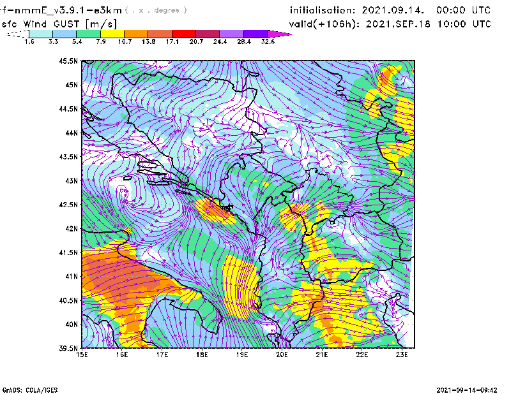This screenshot has height=394, width=511.
Task: Click the lavender 24.4–28.4 legend swatch
Action: (x=231, y=34)
